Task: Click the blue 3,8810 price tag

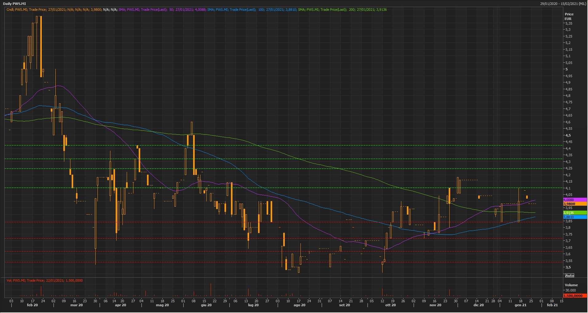Action: point(574,217)
